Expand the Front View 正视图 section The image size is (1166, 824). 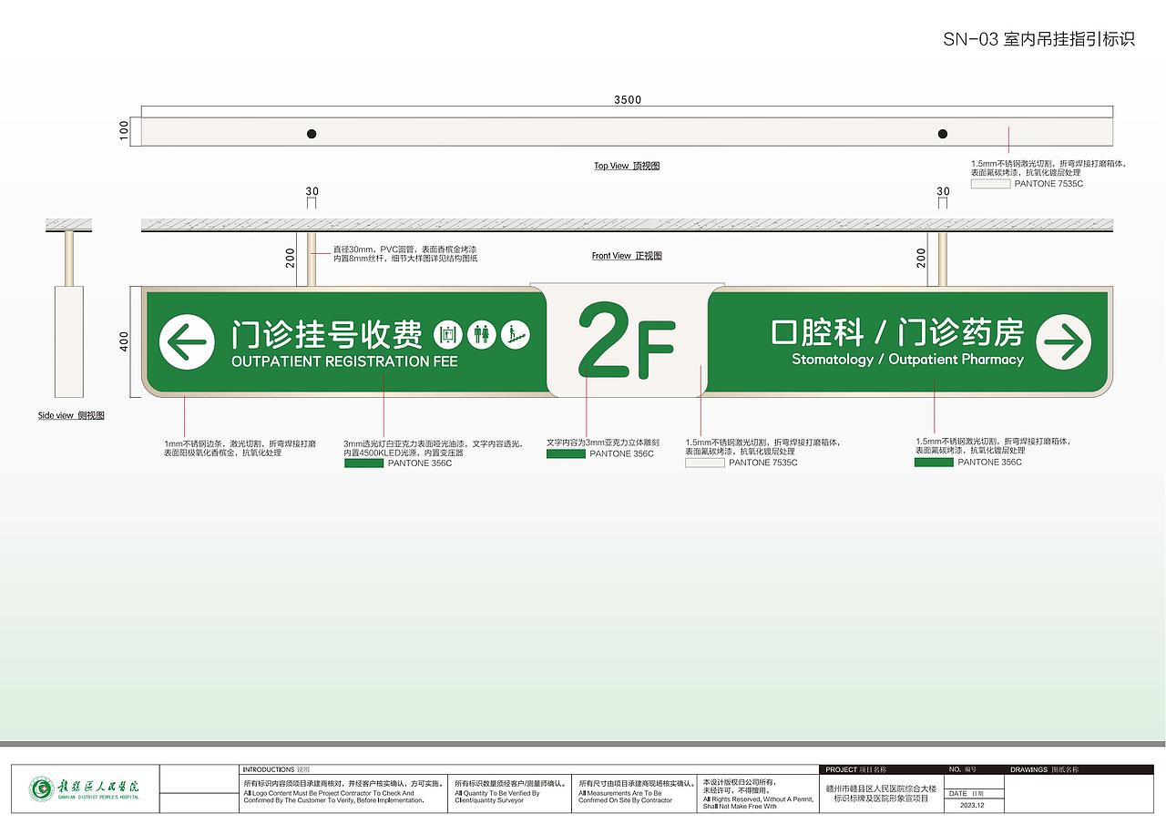coord(627,255)
